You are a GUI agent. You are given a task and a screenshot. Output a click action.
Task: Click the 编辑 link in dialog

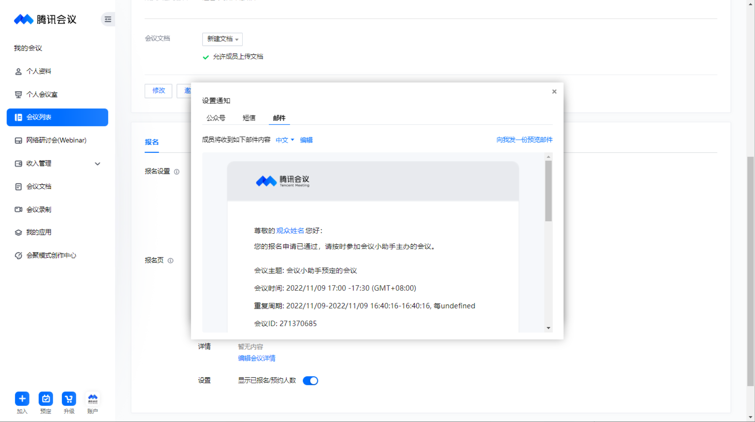306,140
